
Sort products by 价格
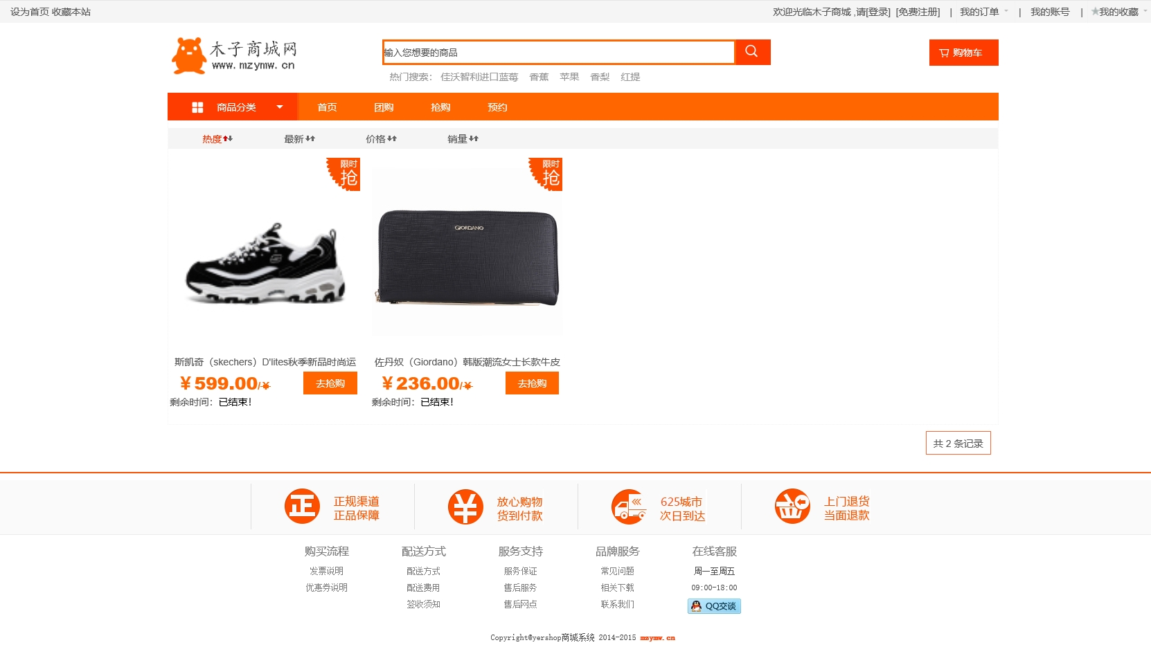(381, 139)
